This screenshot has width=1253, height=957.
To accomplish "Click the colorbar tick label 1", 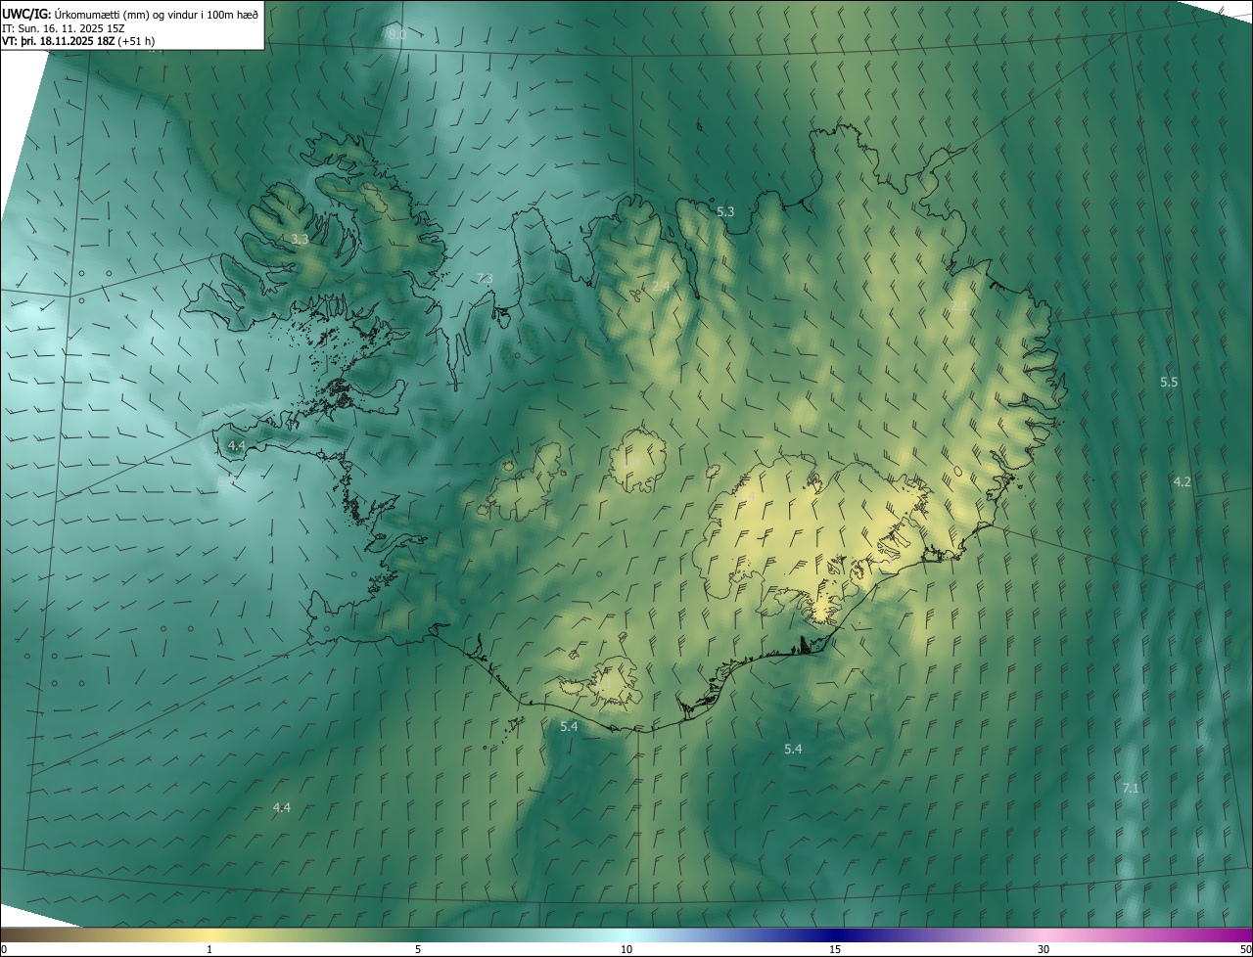I will click(x=209, y=949).
